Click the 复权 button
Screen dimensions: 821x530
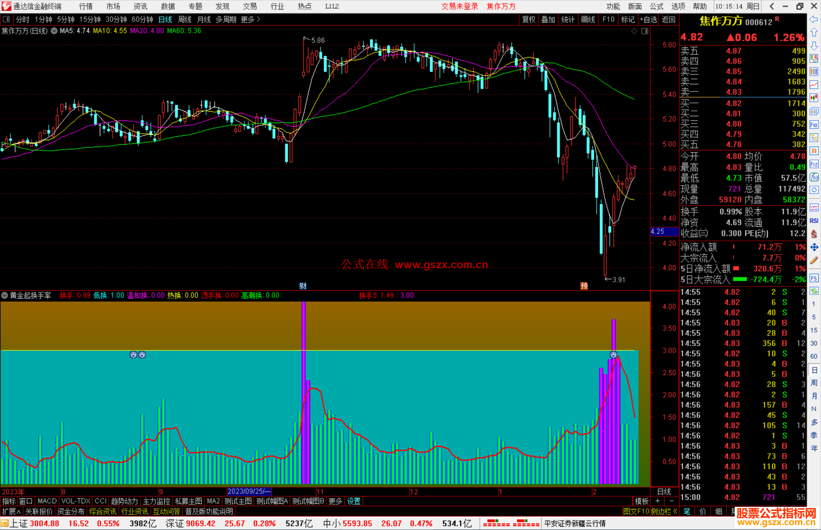[529, 19]
